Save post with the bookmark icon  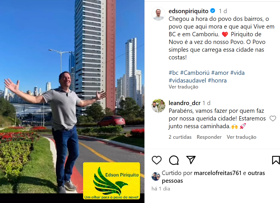point(276,160)
